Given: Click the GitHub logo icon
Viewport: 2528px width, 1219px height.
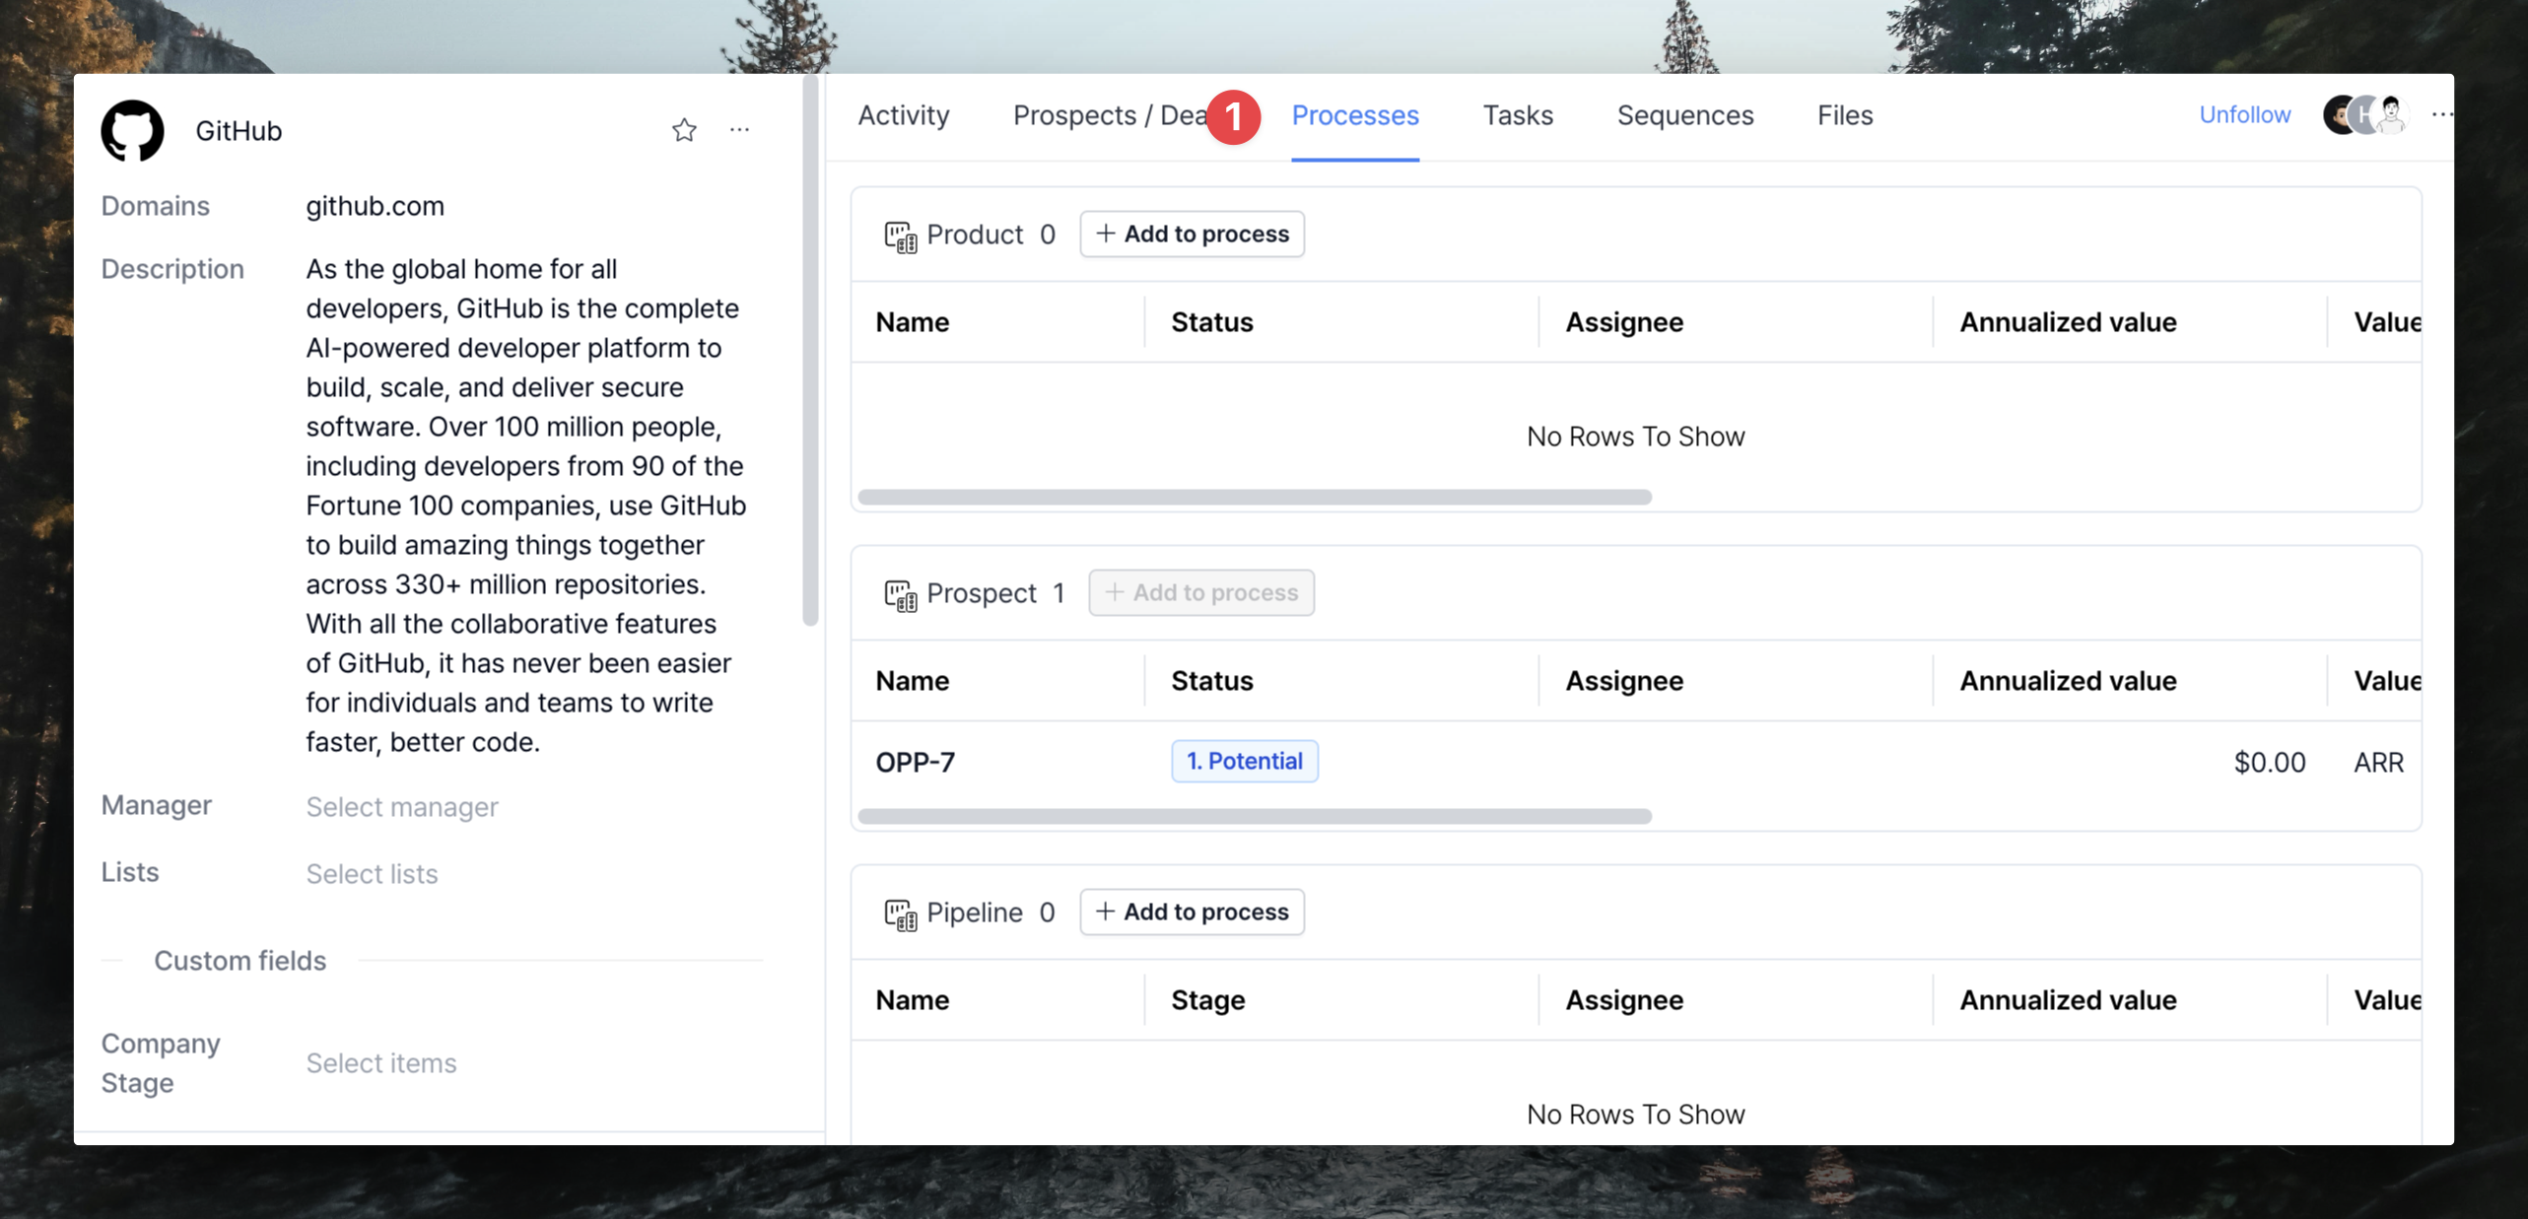Looking at the screenshot, I should point(132,130).
